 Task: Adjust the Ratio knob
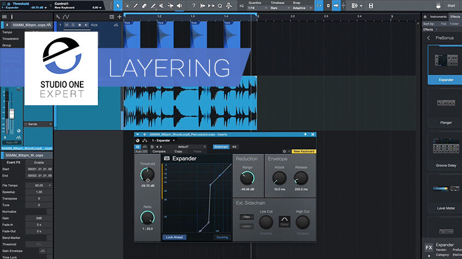(x=147, y=218)
